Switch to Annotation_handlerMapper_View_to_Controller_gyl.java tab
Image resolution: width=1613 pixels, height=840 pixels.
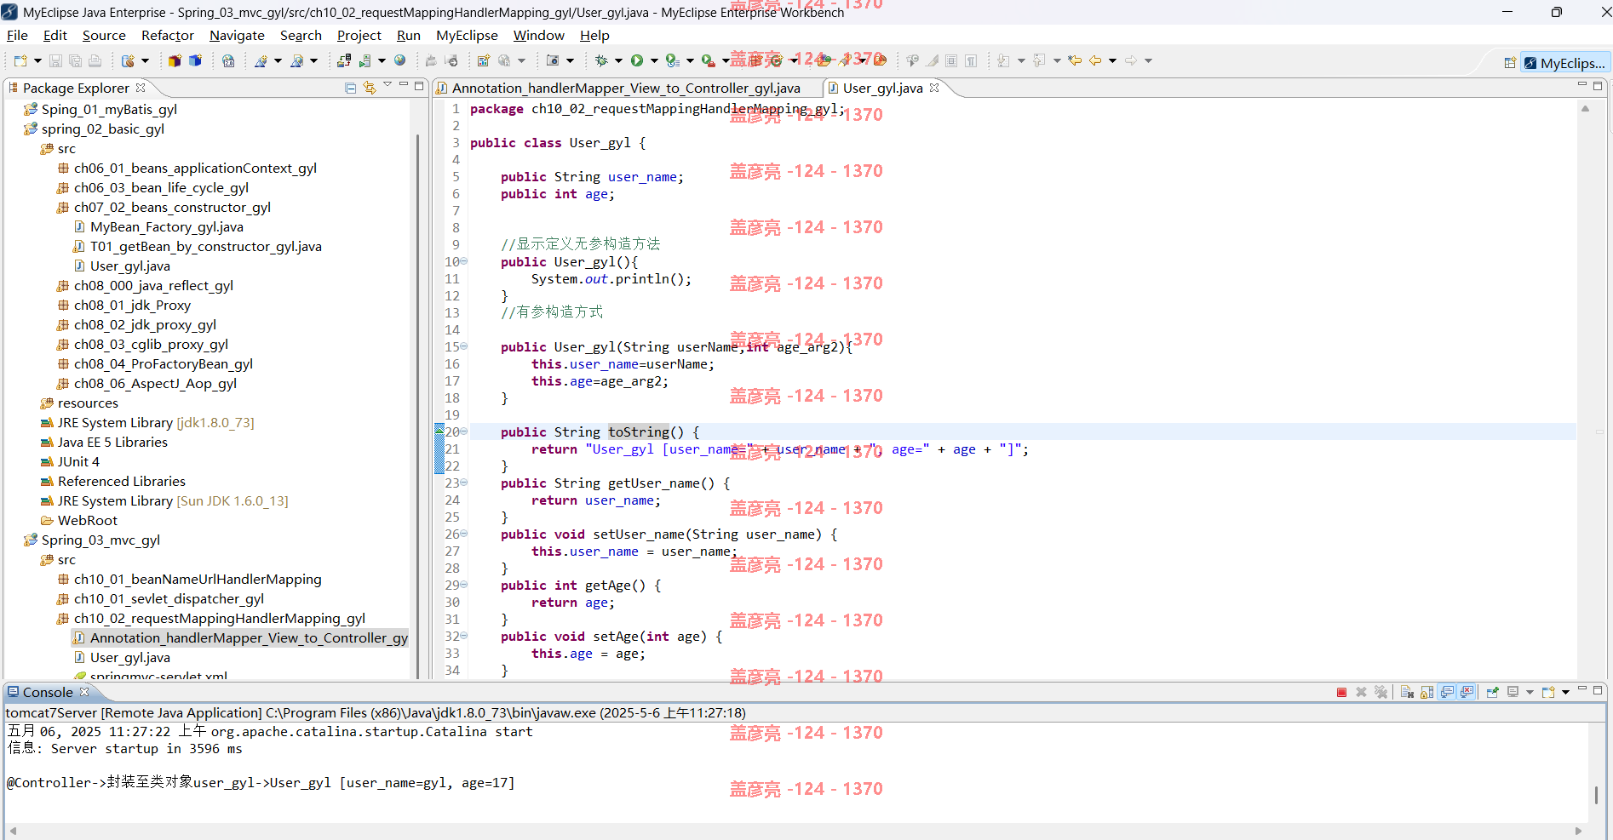(x=625, y=88)
